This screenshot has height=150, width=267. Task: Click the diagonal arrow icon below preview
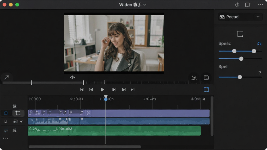[x=7, y=77]
